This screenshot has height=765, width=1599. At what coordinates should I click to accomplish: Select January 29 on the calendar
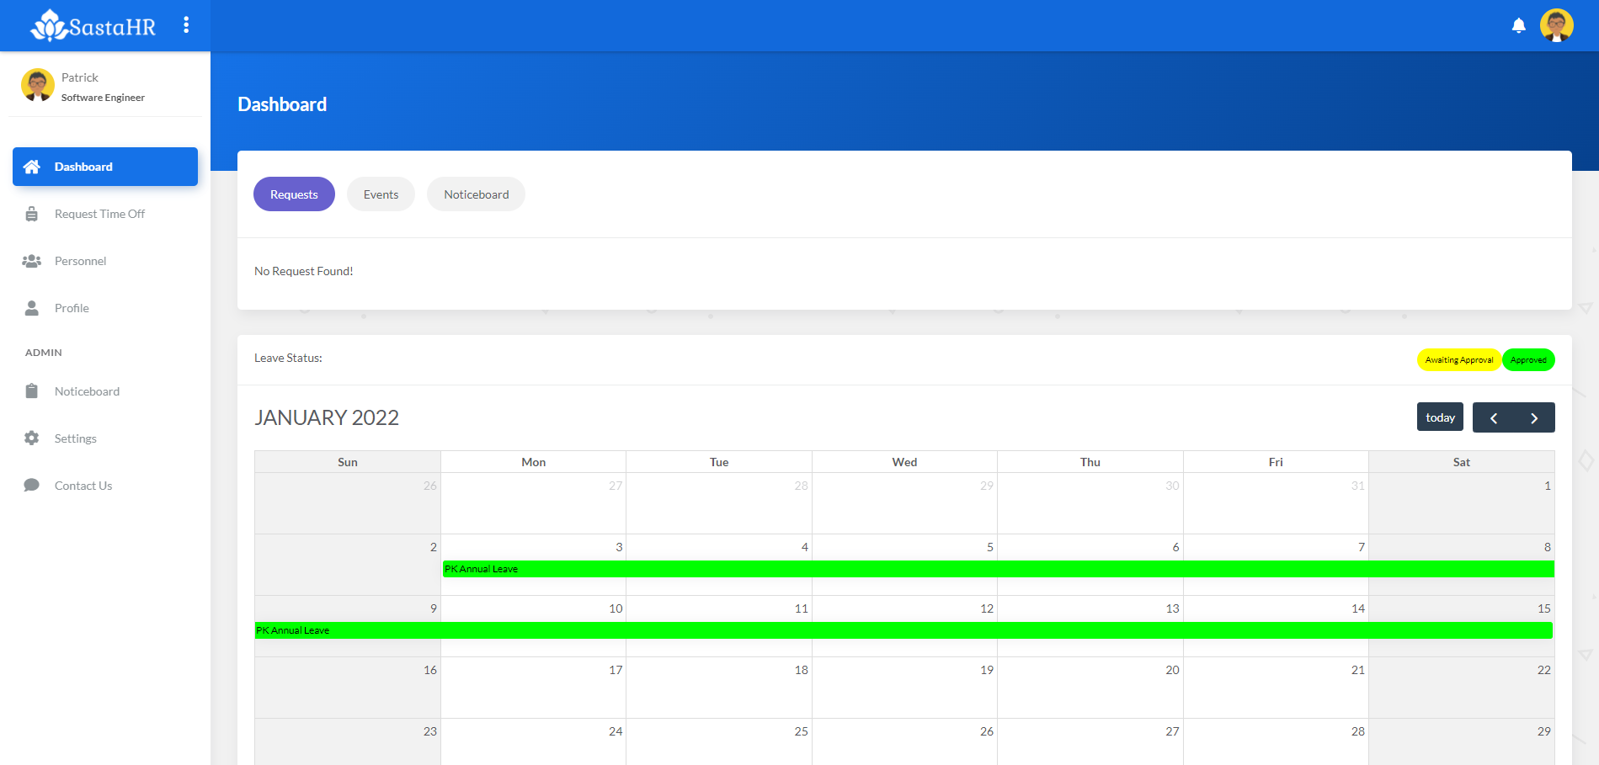pyautogui.click(x=1462, y=742)
